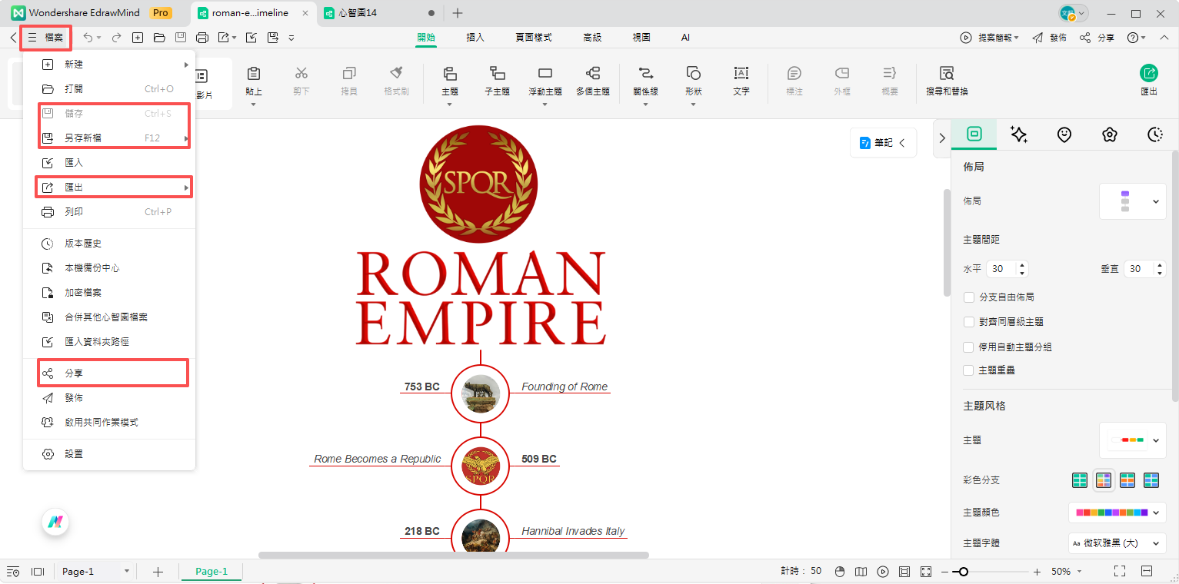Click the 水平 spacing input field
Screen dimensions: 1179x584
pyautogui.click(x=1001, y=269)
